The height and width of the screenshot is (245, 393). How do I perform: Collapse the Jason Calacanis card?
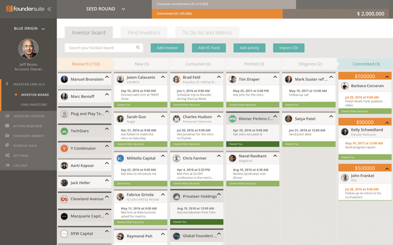click(163, 77)
